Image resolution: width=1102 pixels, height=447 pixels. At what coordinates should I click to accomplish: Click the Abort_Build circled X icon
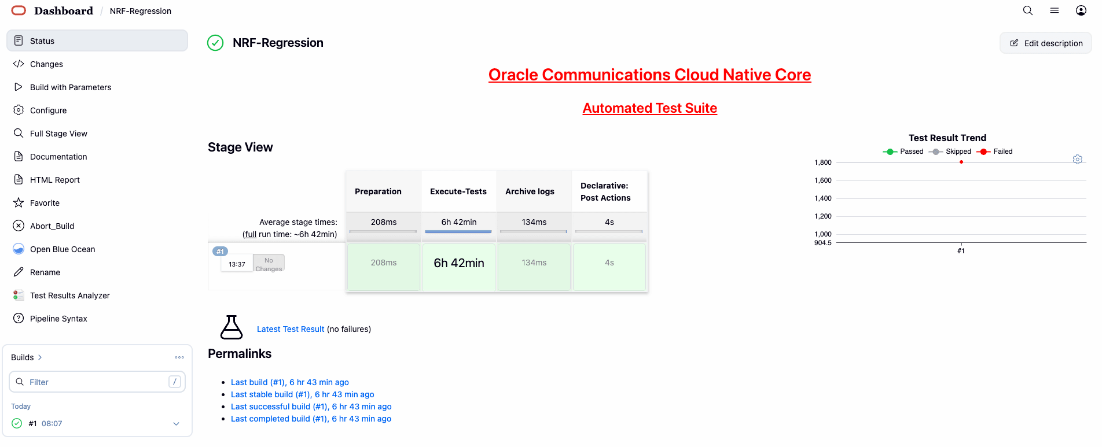tap(19, 226)
